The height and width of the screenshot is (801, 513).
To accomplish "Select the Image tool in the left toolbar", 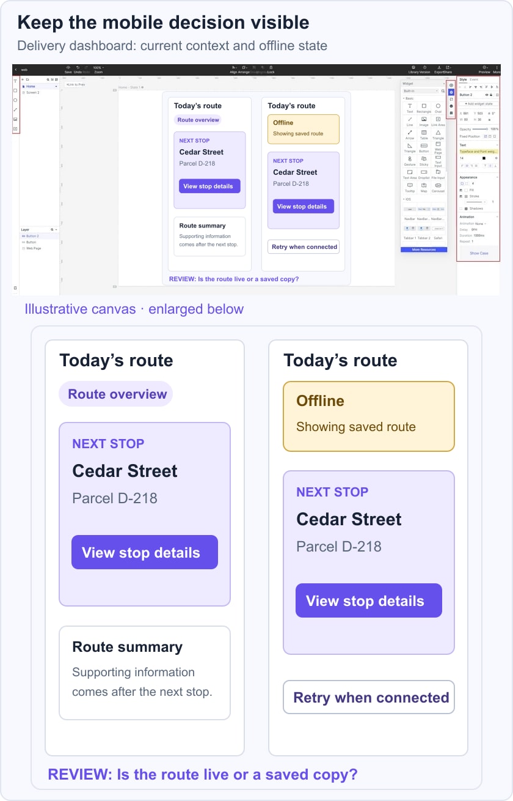I will click(x=15, y=119).
